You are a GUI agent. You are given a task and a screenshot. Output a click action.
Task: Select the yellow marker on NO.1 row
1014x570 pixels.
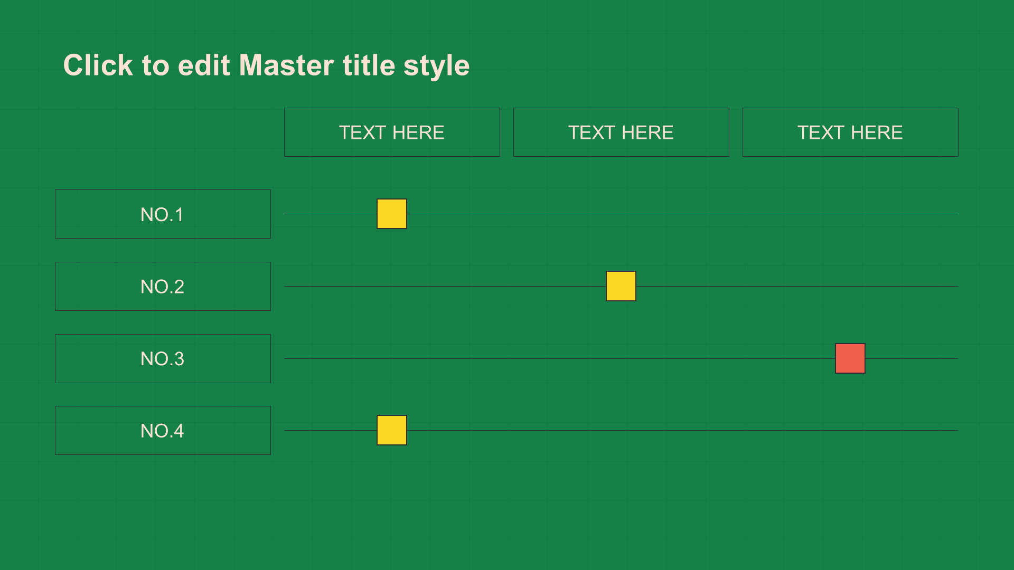pyautogui.click(x=391, y=214)
